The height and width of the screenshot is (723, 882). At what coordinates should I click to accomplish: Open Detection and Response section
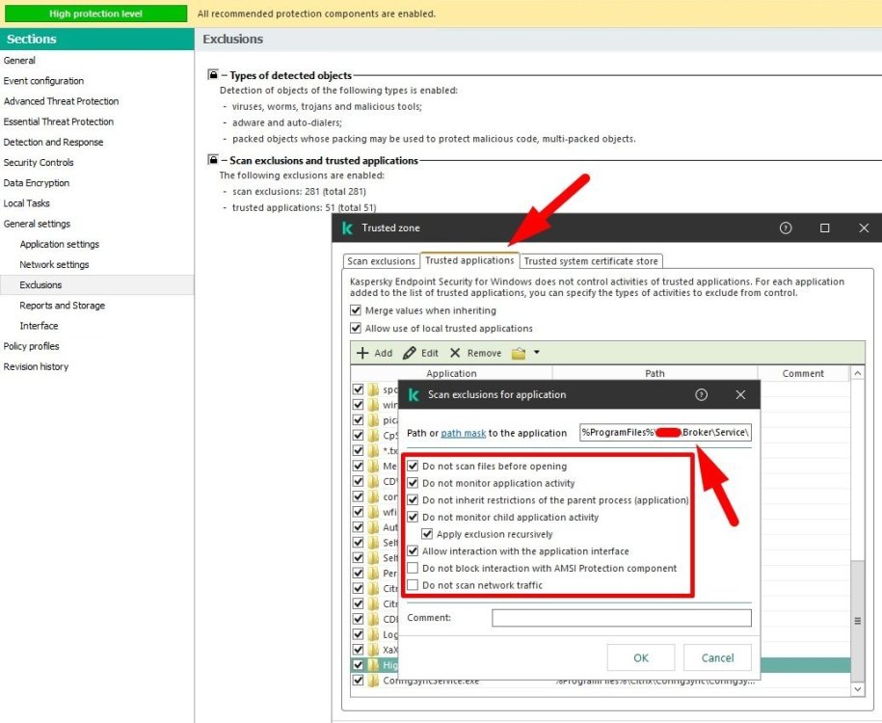tap(53, 143)
